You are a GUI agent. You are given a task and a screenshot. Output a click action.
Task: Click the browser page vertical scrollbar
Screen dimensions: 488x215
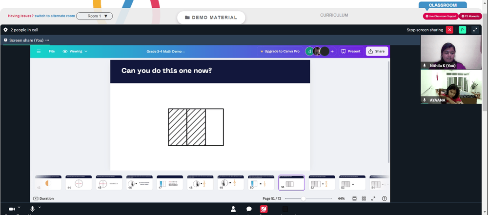pos(485,62)
